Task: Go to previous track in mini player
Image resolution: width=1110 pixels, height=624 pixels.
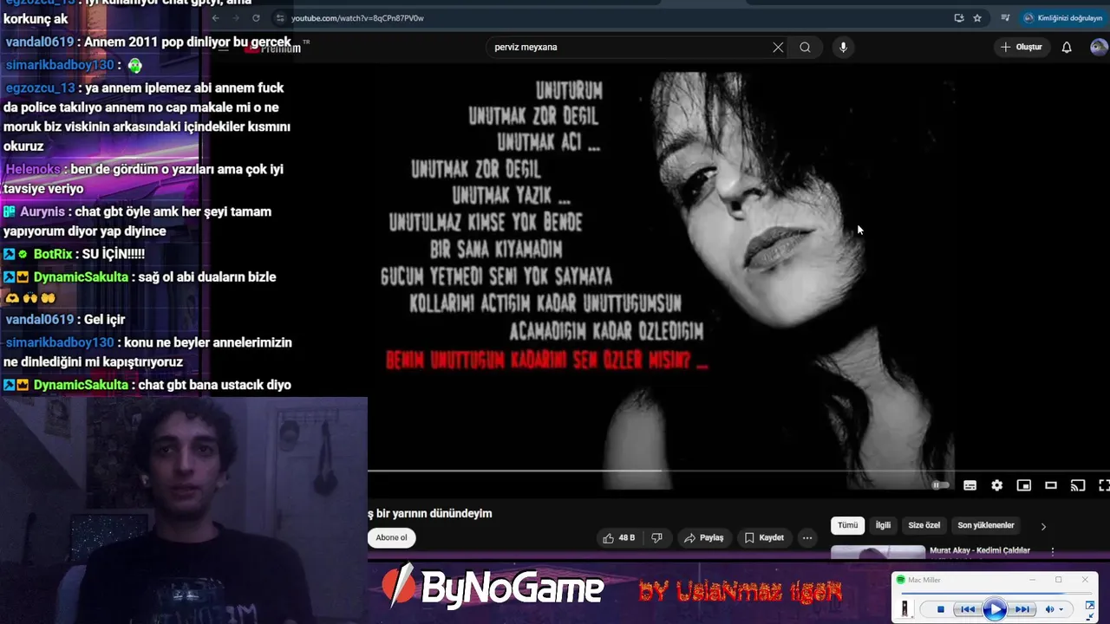Action: [x=968, y=609]
